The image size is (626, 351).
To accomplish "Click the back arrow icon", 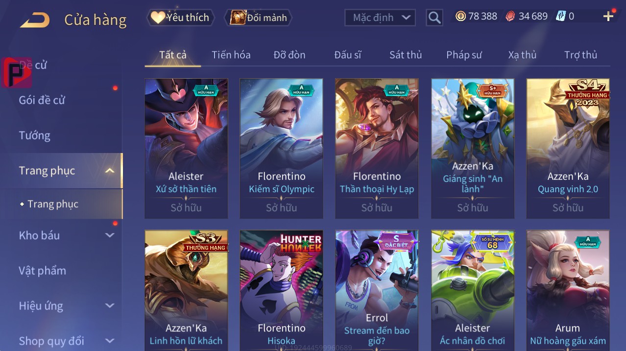I will tap(35, 20).
